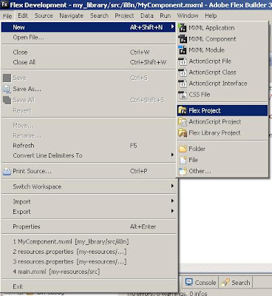This screenshot has height=296, width=272.
Task: Expand the Export submenu
Action: (172, 211)
